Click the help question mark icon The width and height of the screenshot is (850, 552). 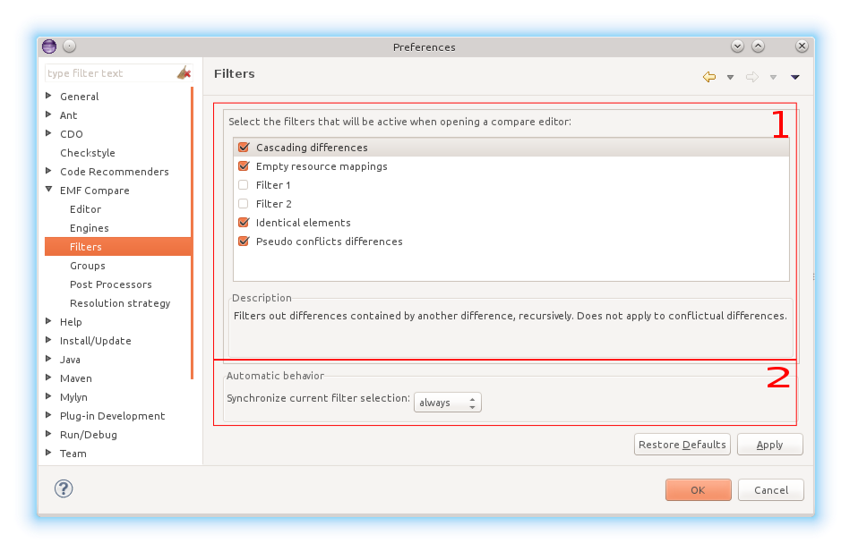[64, 488]
